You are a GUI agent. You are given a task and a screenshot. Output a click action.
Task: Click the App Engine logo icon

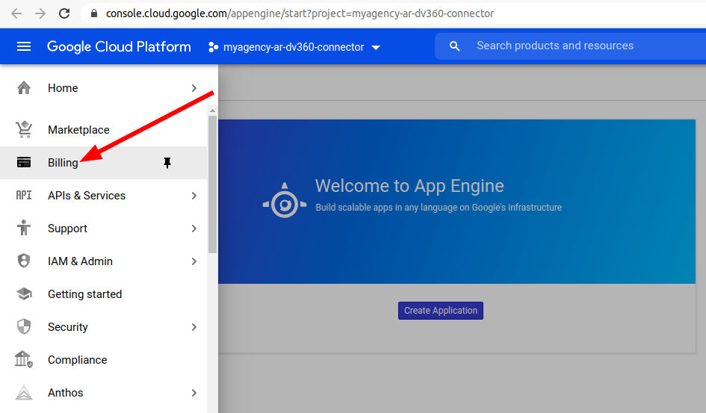coord(285,201)
